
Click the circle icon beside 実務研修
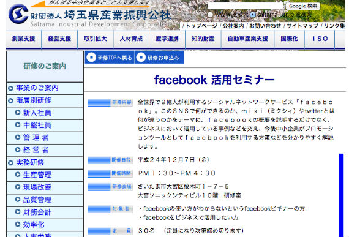point(10,163)
